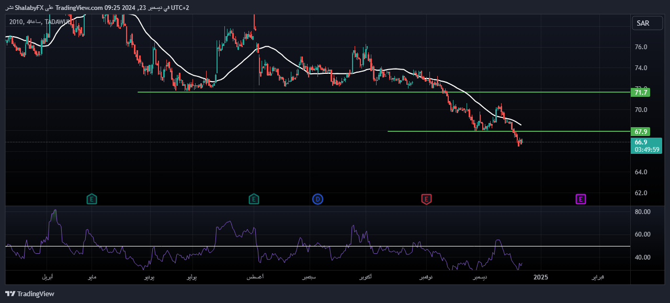
Task: Click the blue dividend D icon on timeline
Action: coord(317,199)
